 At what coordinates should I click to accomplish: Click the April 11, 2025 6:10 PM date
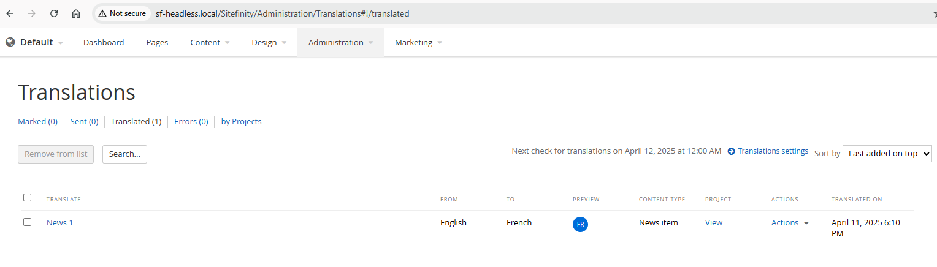click(x=865, y=228)
